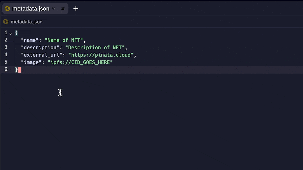Image resolution: width=303 pixels, height=170 pixels.
Task: Click the metadata.json breadcrumb text
Action: tap(27, 22)
